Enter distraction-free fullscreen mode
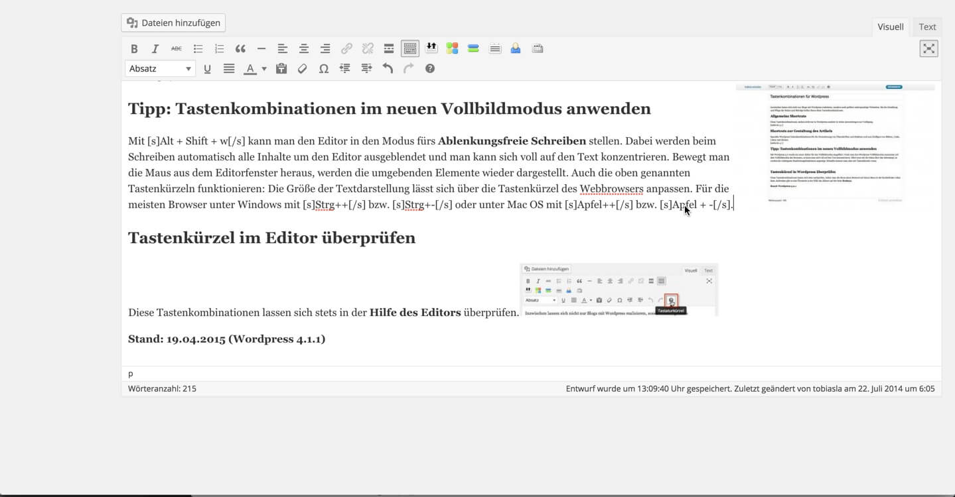This screenshot has width=955, height=497. pyautogui.click(x=928, y=48)
